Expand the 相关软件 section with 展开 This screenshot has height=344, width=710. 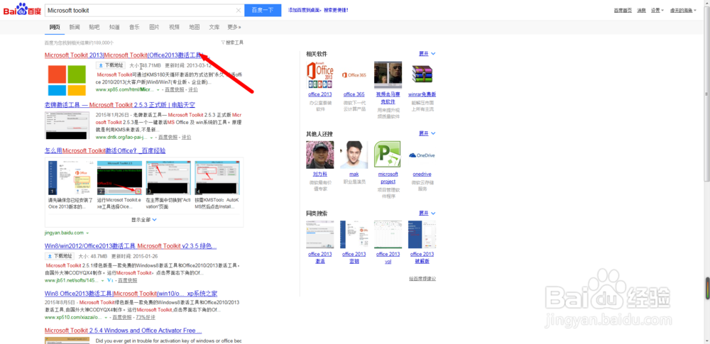pos(427,53)
